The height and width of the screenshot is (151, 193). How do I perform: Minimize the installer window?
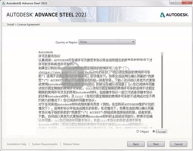tap(173, 3)
